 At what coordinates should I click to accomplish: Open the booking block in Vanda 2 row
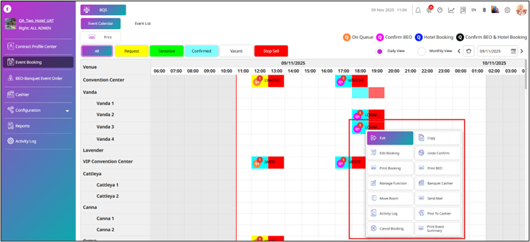(368, 115)
